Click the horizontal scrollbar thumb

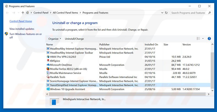(127, 94)
